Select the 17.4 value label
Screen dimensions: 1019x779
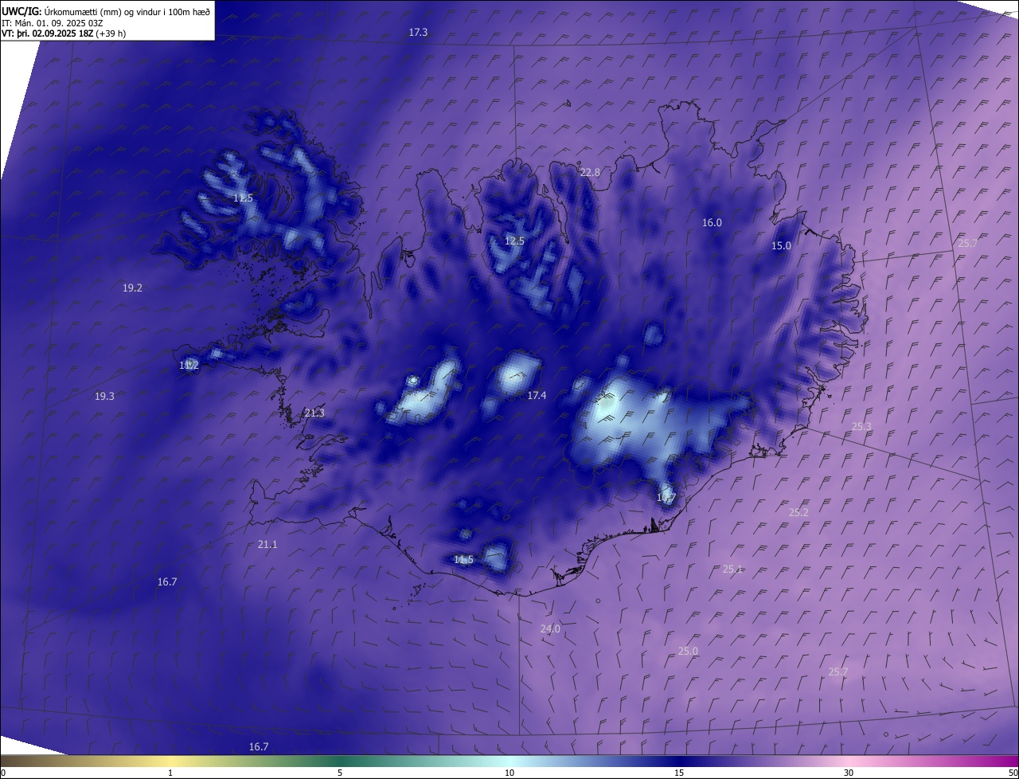[537, 396]
